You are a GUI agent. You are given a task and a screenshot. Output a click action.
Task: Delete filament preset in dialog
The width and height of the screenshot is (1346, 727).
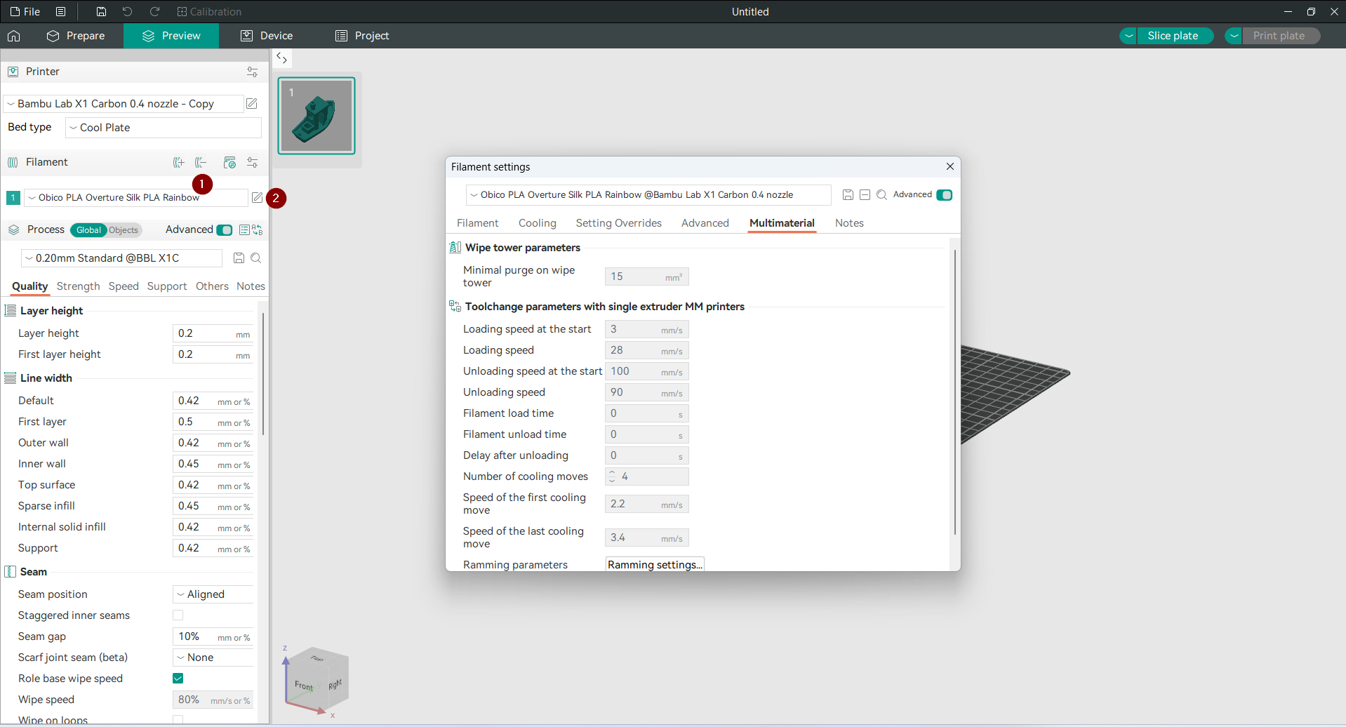click(865, 195)
